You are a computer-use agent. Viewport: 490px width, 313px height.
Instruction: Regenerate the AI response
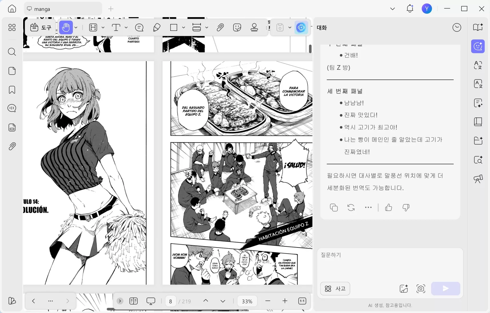click(x=351, y=208)
